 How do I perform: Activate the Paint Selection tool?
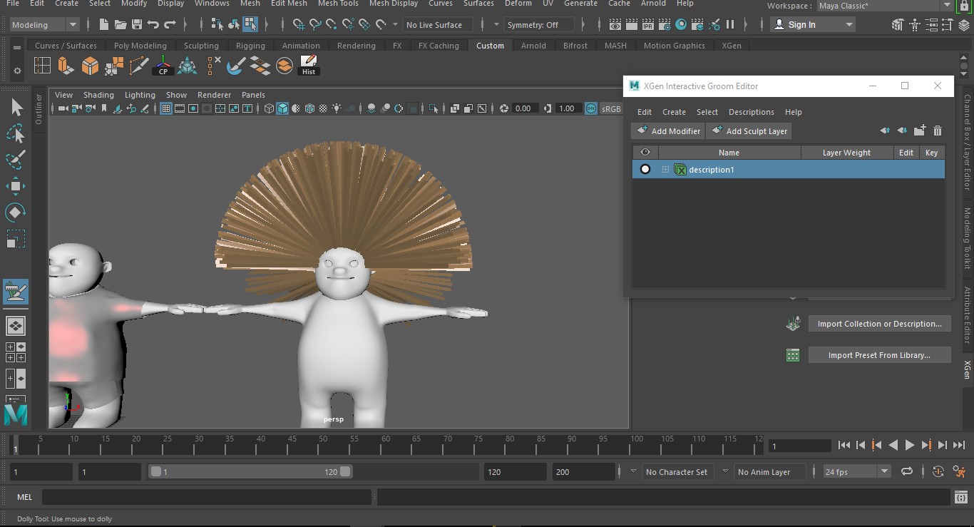click(x=16, y=160)
